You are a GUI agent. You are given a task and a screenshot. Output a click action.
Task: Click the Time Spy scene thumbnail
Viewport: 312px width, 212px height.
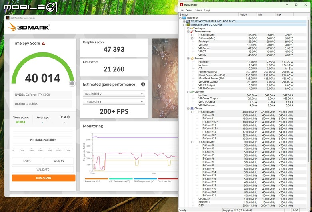click(165, 79)
